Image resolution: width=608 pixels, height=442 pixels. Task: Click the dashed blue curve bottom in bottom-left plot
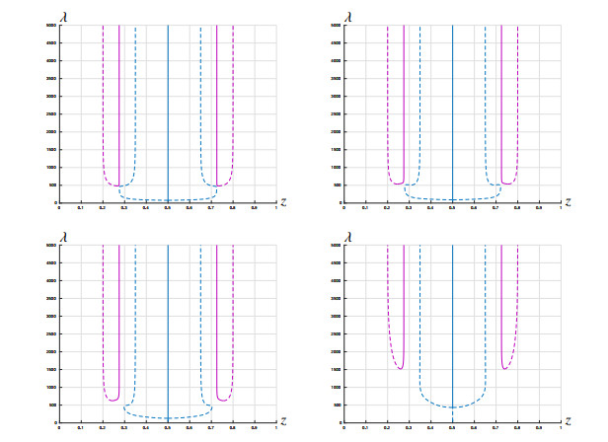[x=168, y=418]
